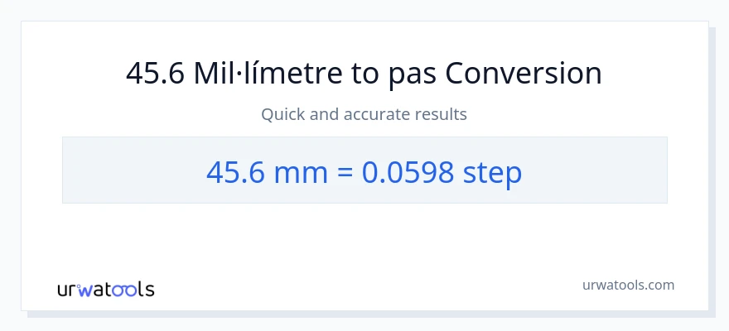Click the "0.0598" value in the result
Viewport: 729px width, 331px height.
click(408, 171)
